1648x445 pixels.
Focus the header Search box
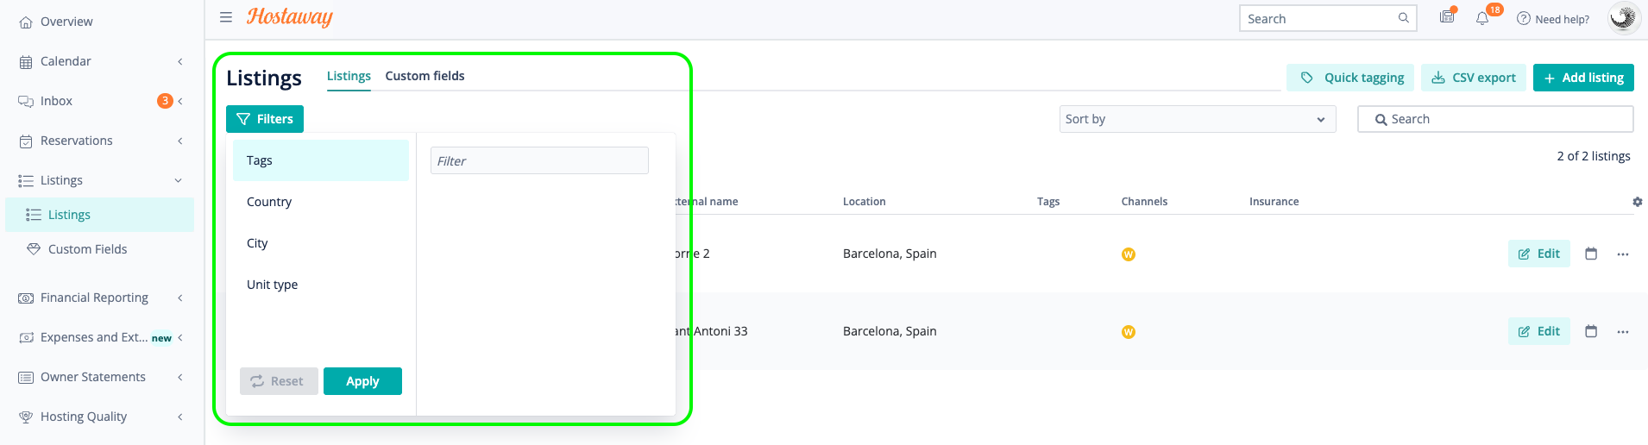(1328, 18)
